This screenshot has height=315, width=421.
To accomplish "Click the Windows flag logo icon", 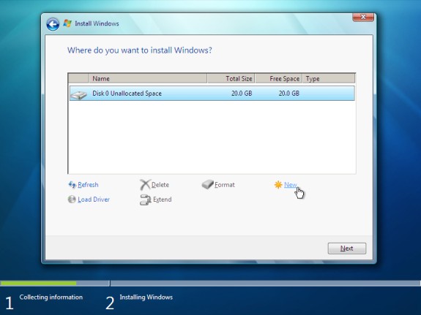I will click(67, 23).
